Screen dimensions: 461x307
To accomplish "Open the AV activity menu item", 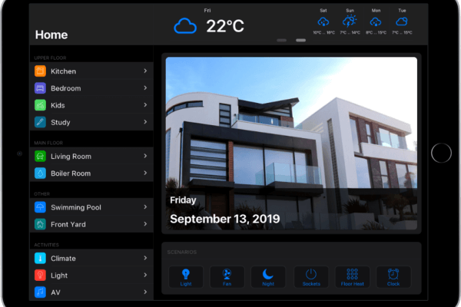I will tap(92, 292).
